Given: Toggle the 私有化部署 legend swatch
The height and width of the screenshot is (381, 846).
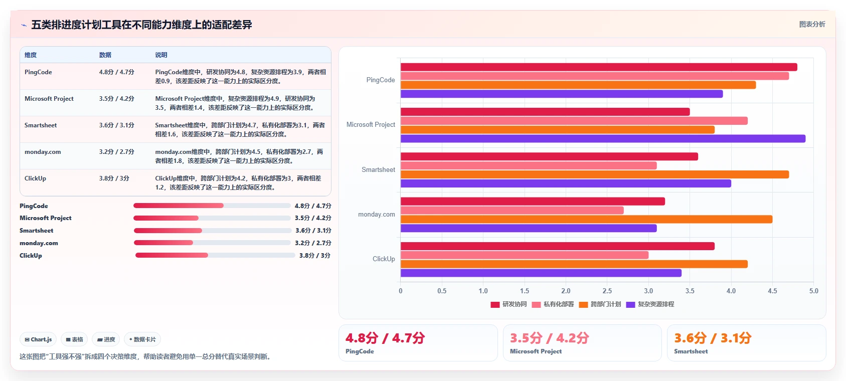Looking at the screenshot, I should coord(536,304).
